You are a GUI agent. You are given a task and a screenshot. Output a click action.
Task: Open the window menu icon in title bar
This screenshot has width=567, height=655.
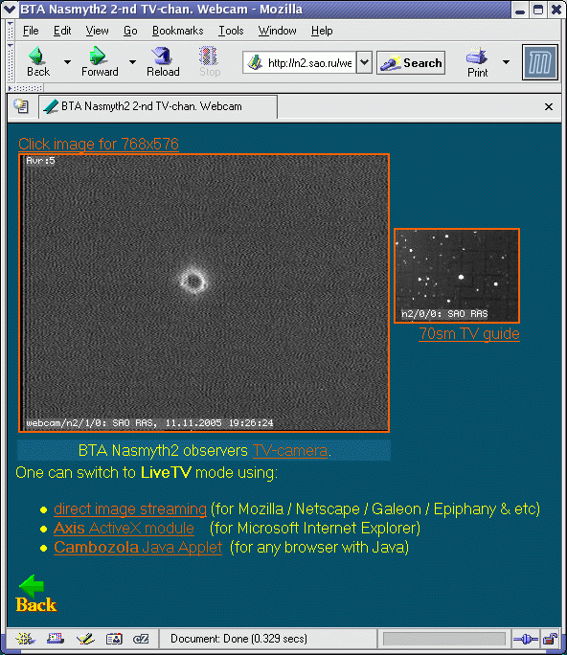pyautogui.click(x=10, y=10)
